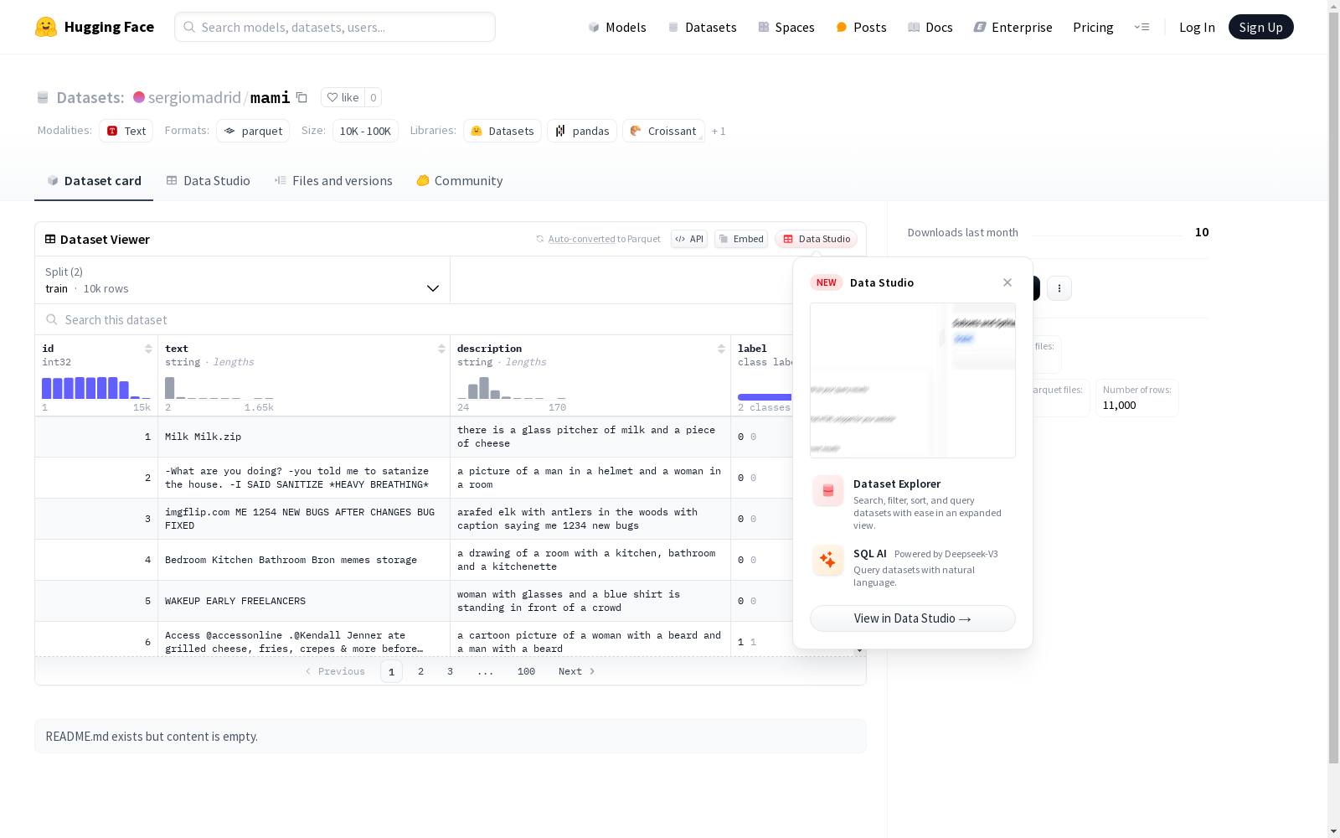
Task: Open Posts from the navbar
Action: tap(861, 27)
